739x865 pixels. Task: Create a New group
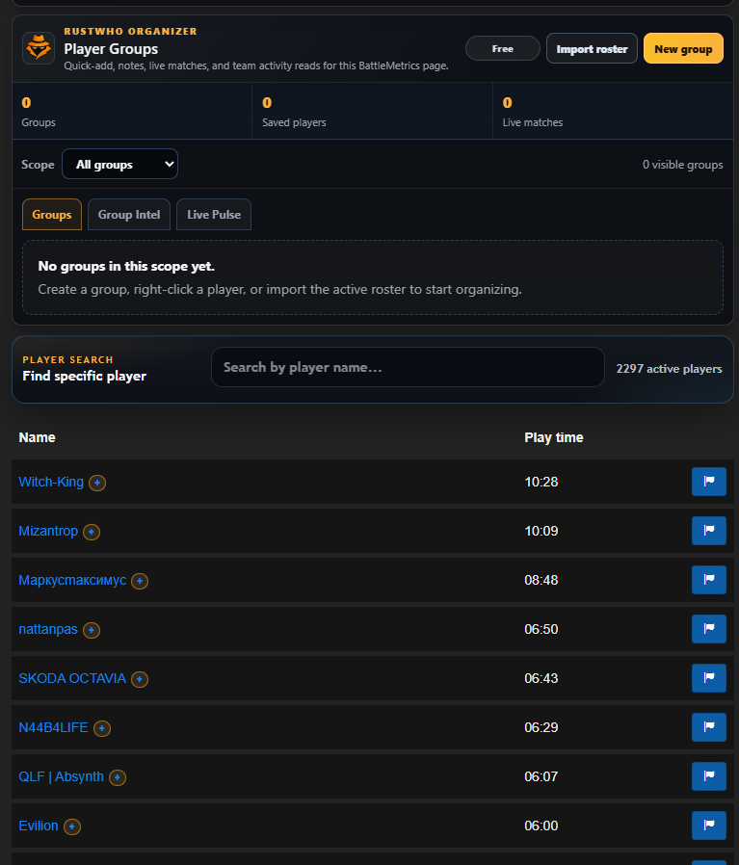pos(683,48)
